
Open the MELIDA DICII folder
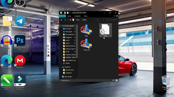coord(70,46)
